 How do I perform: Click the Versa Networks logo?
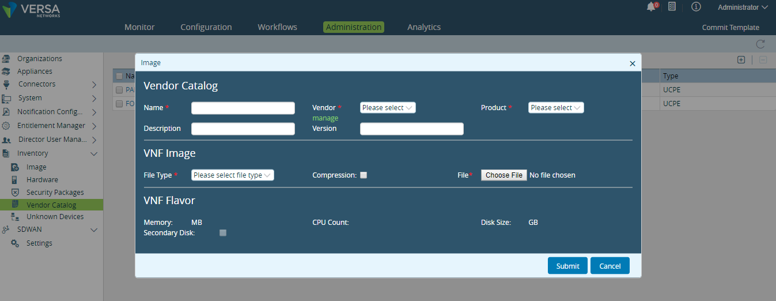tap(32, 10)
